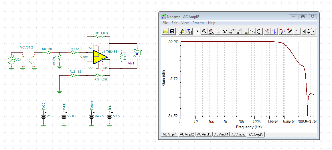The image size is (332, 150).
Task: Click the 'V4 2,5' battery label
Action: pos(99,116)
